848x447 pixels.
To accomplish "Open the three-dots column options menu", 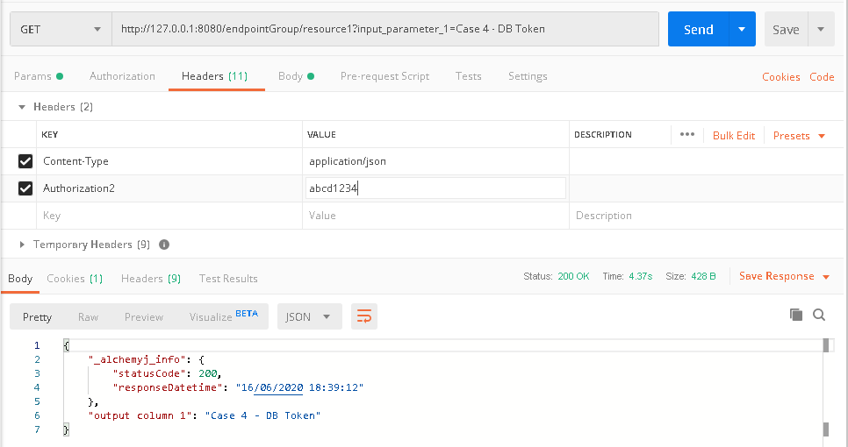I will point(687,135).
